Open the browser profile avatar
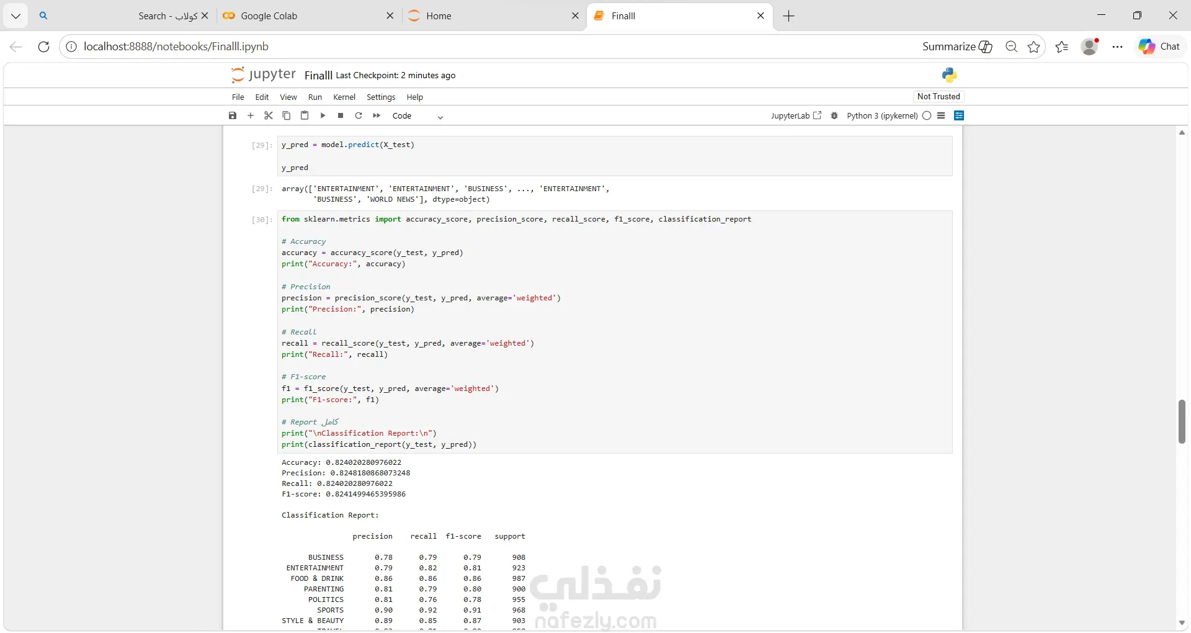 tap(1090, 47)
